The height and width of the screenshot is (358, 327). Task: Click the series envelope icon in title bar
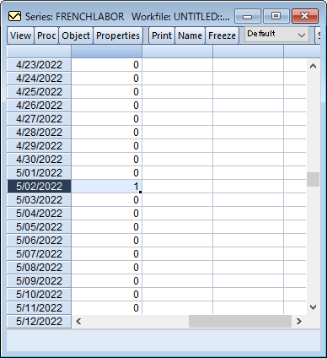[x=14, y=16]
